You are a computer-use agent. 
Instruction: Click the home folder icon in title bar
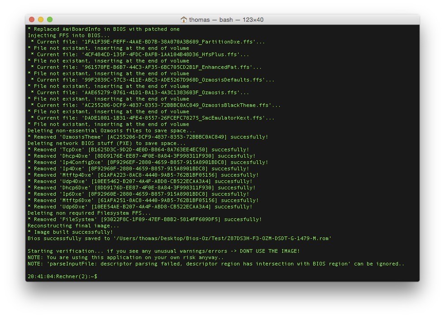[x=184, y=19]
